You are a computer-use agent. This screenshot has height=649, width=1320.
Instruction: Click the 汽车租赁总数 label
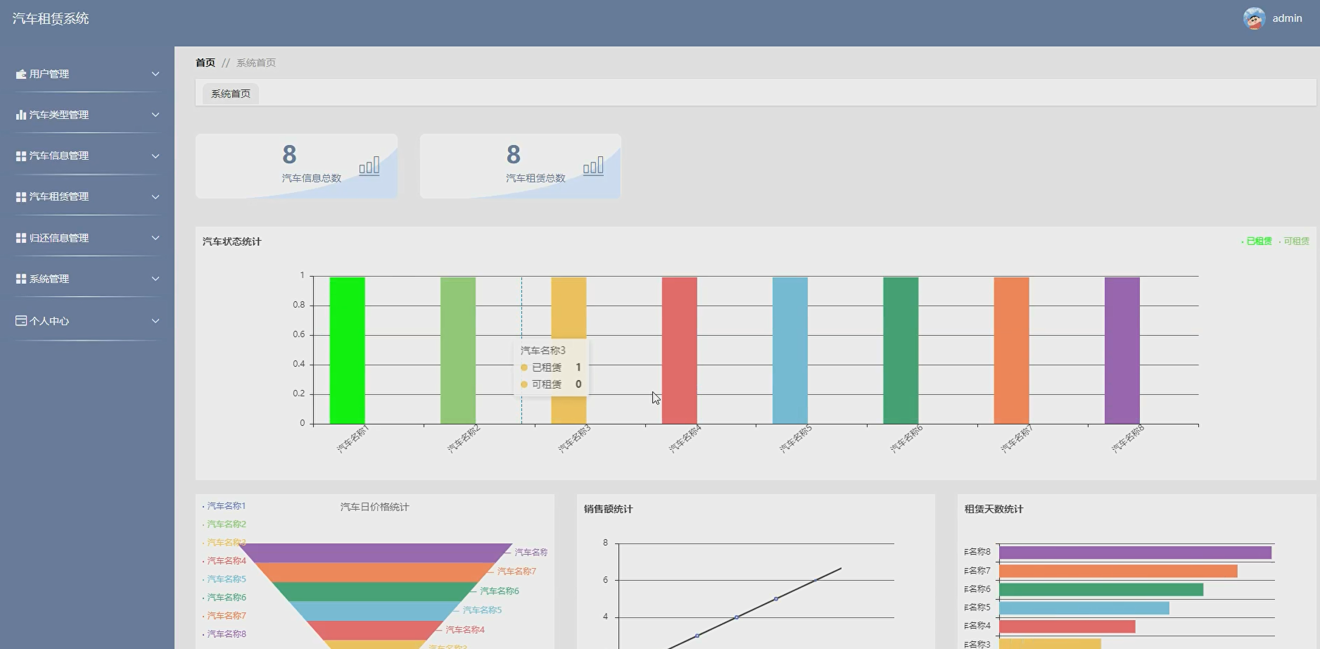pyautogui.click(x=536, y=178)
